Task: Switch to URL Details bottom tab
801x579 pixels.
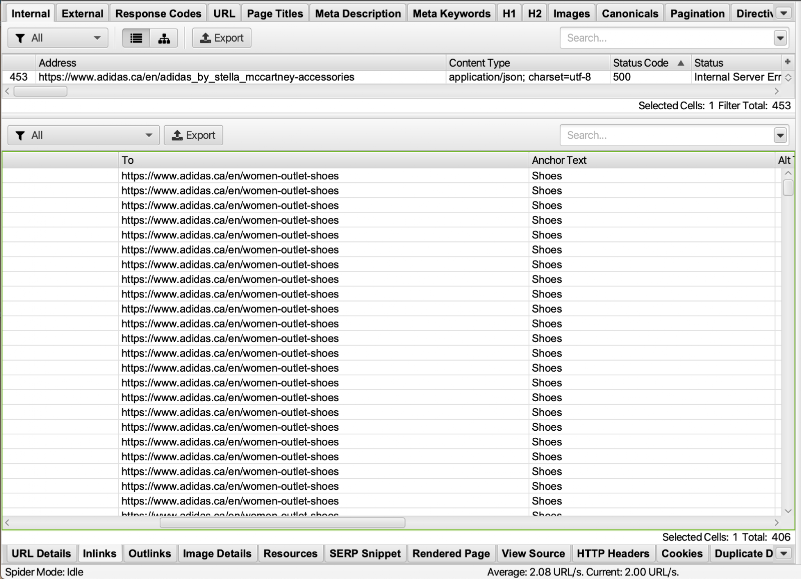Action: coord(41,553)
